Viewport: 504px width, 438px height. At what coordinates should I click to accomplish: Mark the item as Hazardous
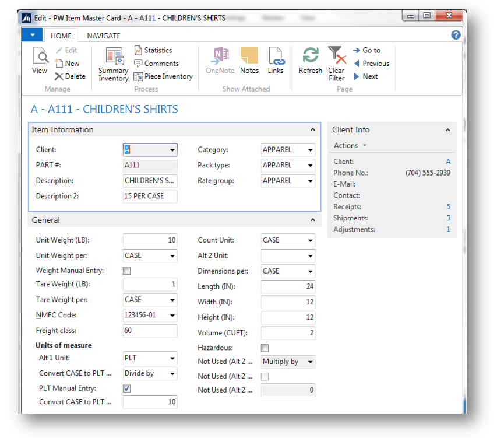[x=265, y=348]
